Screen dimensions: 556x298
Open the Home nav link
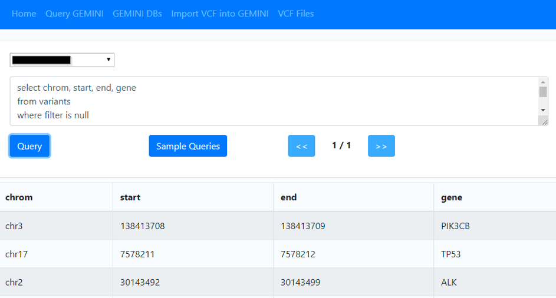point(24,14)
